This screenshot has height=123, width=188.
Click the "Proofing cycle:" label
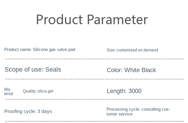tap(20, 111)
